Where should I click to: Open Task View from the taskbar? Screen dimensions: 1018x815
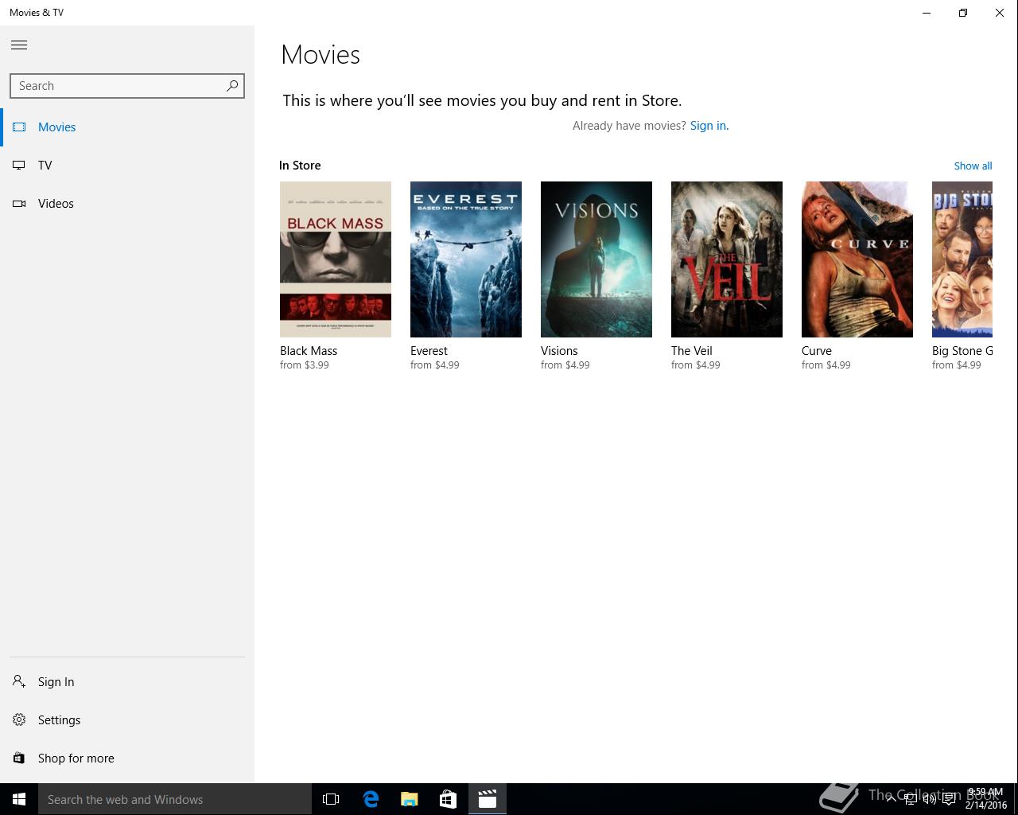point(331,799)
